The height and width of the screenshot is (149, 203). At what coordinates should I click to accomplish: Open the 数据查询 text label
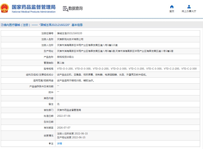(x=76, y=8)
